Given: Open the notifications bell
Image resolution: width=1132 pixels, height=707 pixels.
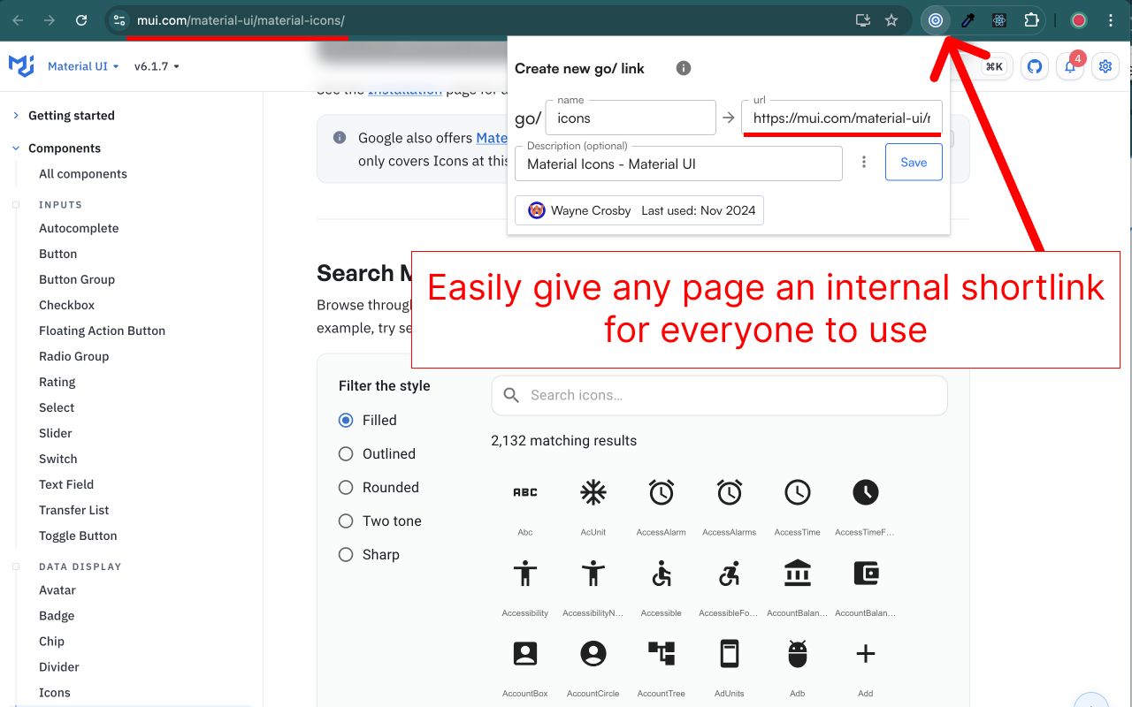Looking at the screenshot, I should point(1070,66).
